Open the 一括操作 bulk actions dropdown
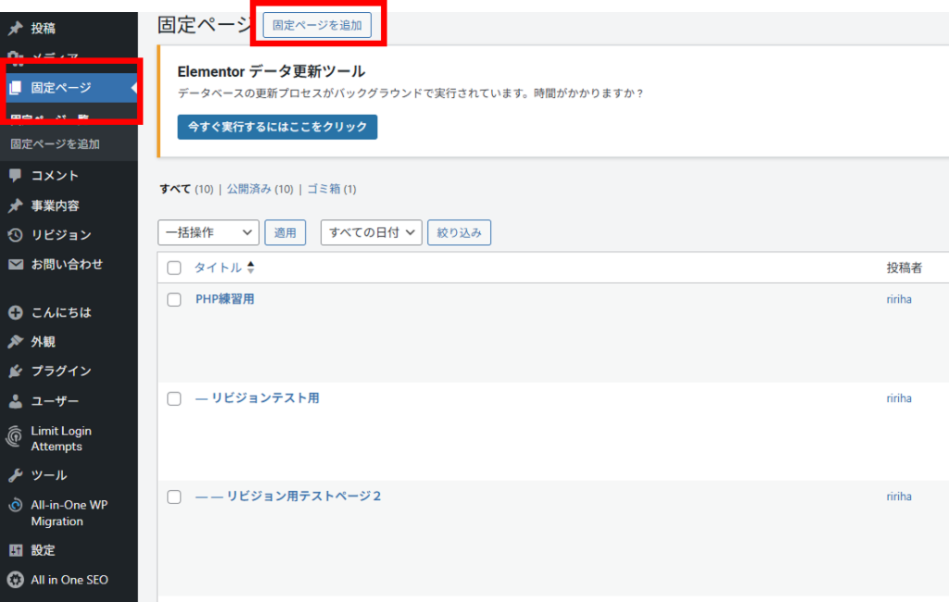This screenshot has height=602, width=949. pyautogui.click(x=209, y=232)
